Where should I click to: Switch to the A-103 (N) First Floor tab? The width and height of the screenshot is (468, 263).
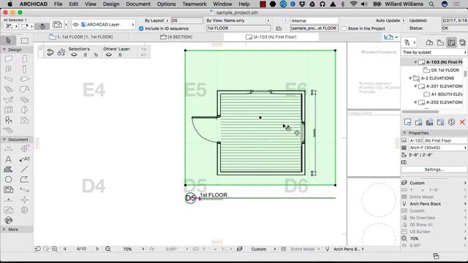coord(271,37)
